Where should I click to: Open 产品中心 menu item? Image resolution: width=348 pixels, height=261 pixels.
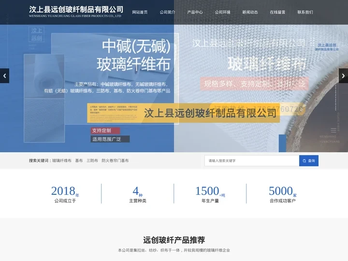coord(195,12)
